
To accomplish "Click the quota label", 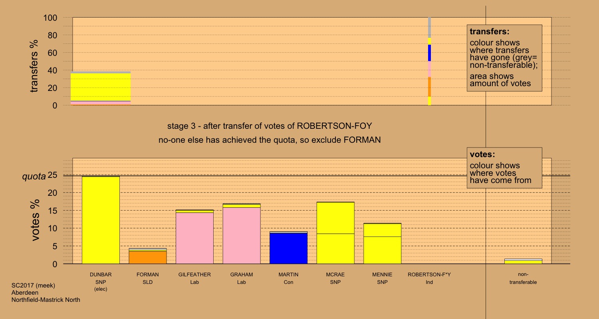I will 34,176.
